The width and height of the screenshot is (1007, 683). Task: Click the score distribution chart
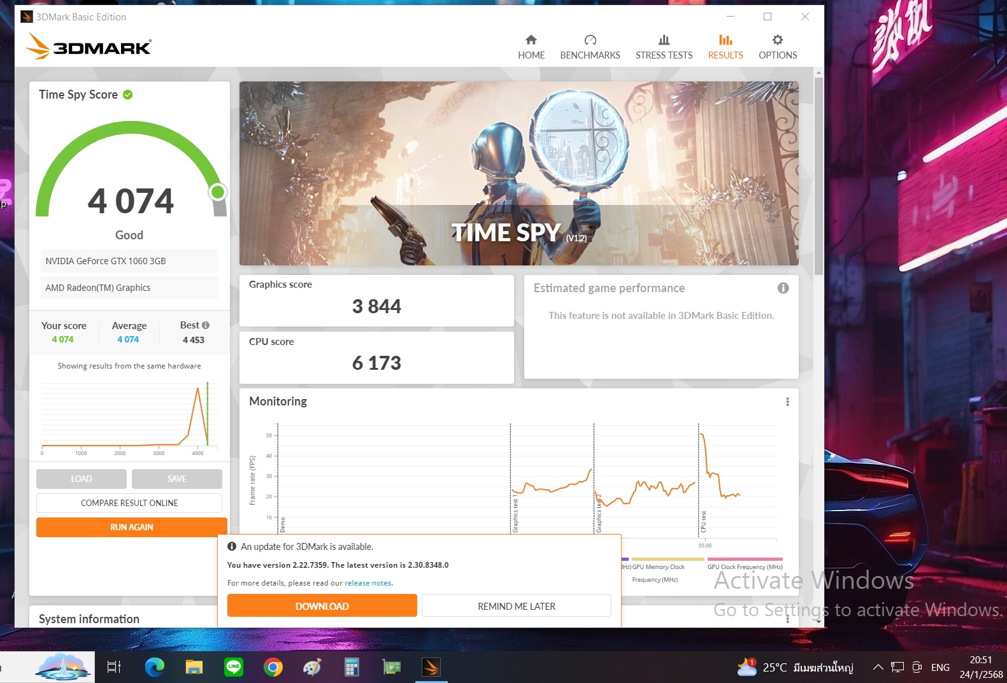click(x=129, y=417)
